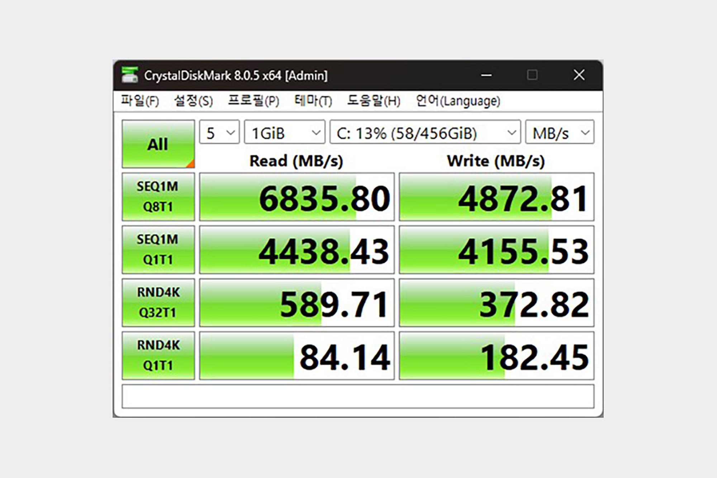
Task: Open the 테마(T) theme menu
Action: 313,101
